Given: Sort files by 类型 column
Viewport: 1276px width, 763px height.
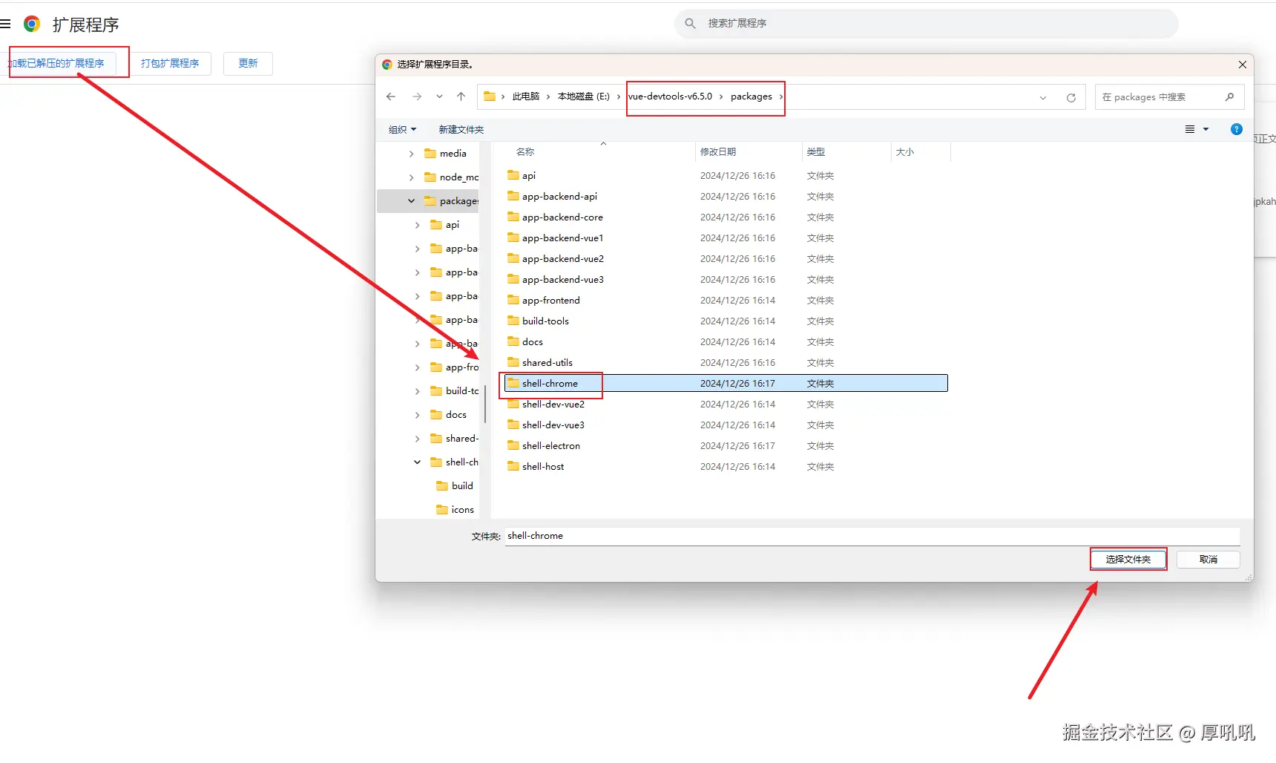Looking at the screenshot, I should pyautogui.click(x=816, y=151).
